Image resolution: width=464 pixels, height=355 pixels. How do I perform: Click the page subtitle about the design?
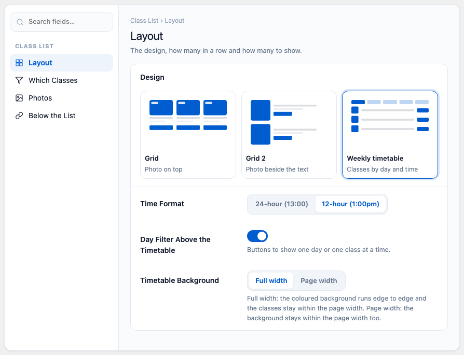[216, 51]
